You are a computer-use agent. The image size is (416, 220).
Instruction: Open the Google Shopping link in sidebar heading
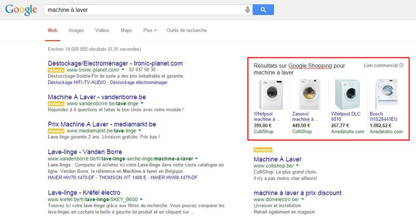(x=310, y=65)
